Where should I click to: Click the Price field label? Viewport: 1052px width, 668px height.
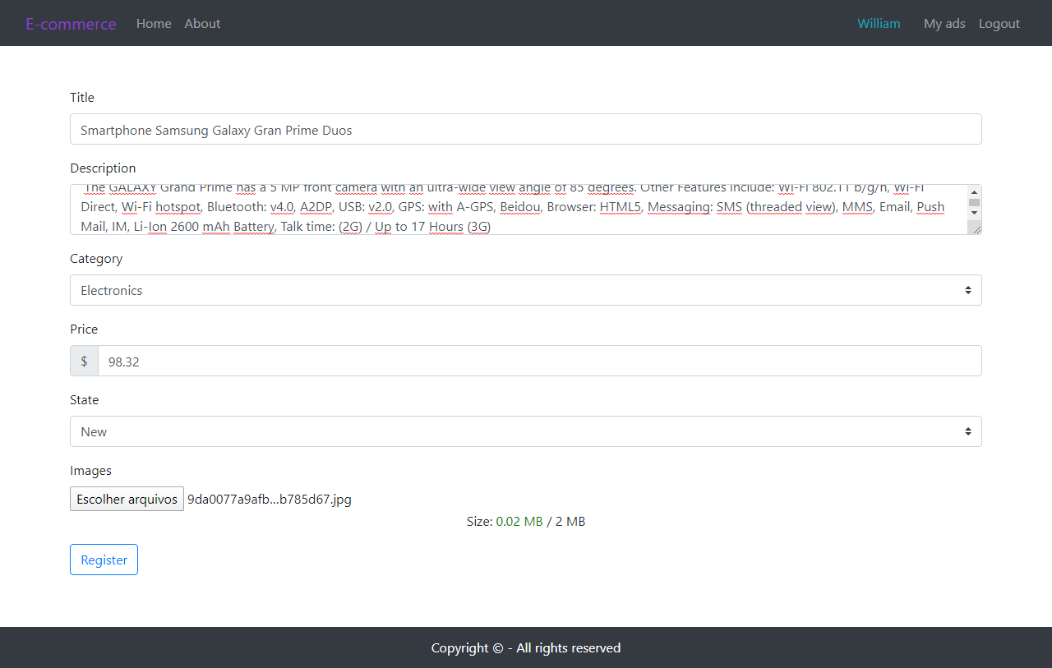point(84,329)
